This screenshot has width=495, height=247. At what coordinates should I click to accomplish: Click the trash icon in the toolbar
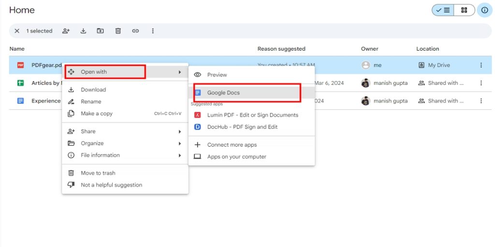118,31
